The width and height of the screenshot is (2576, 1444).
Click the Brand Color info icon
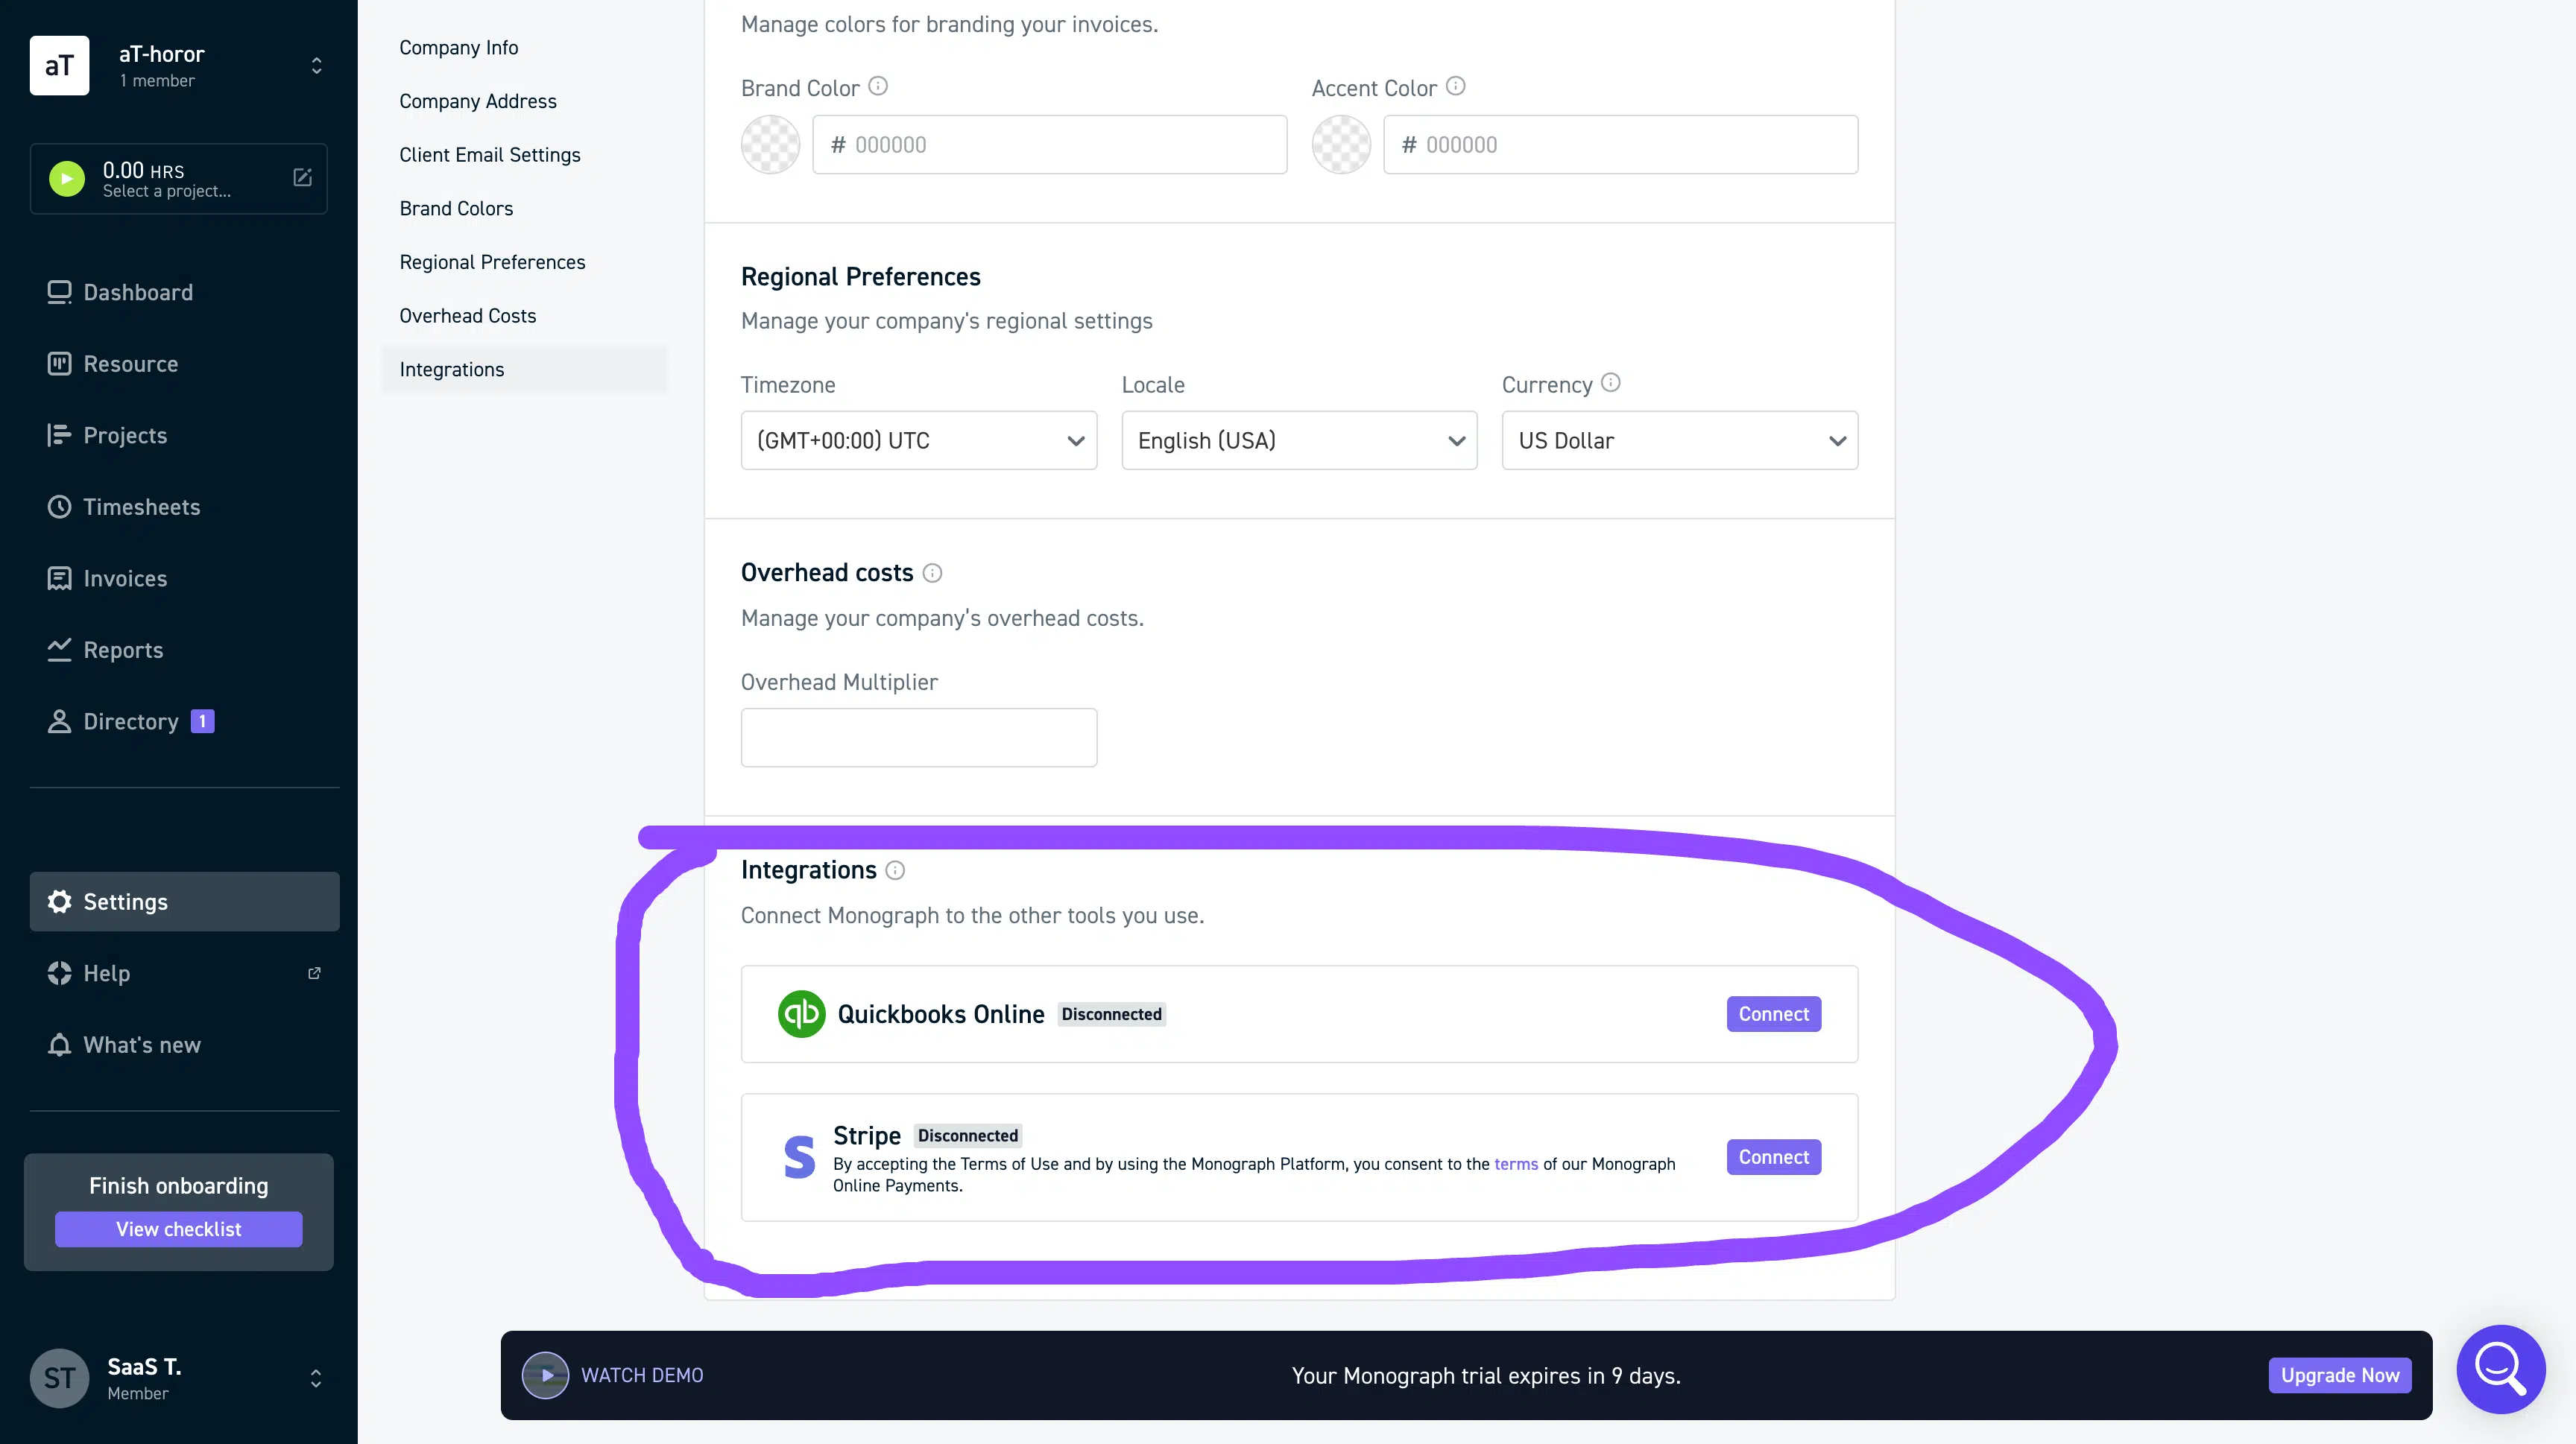point(878,86)
